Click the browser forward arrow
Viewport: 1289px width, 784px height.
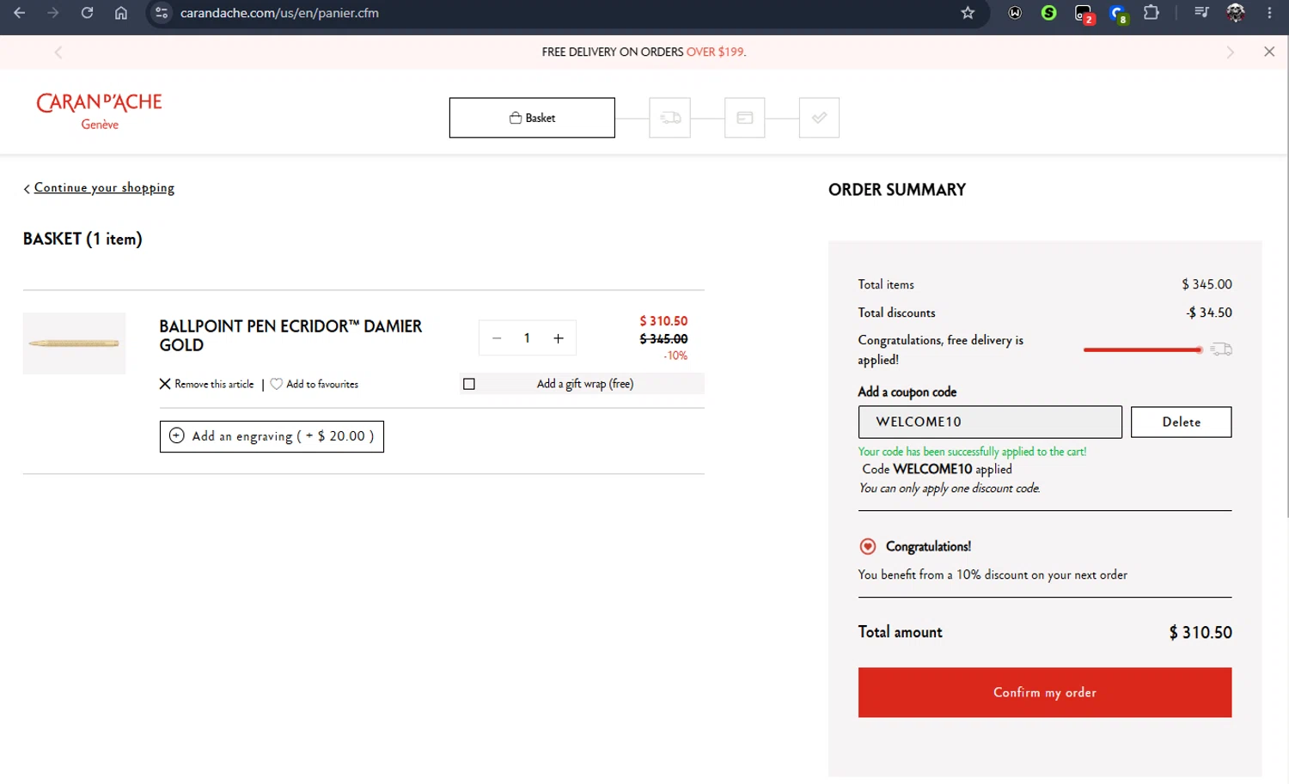coord(53,13)
